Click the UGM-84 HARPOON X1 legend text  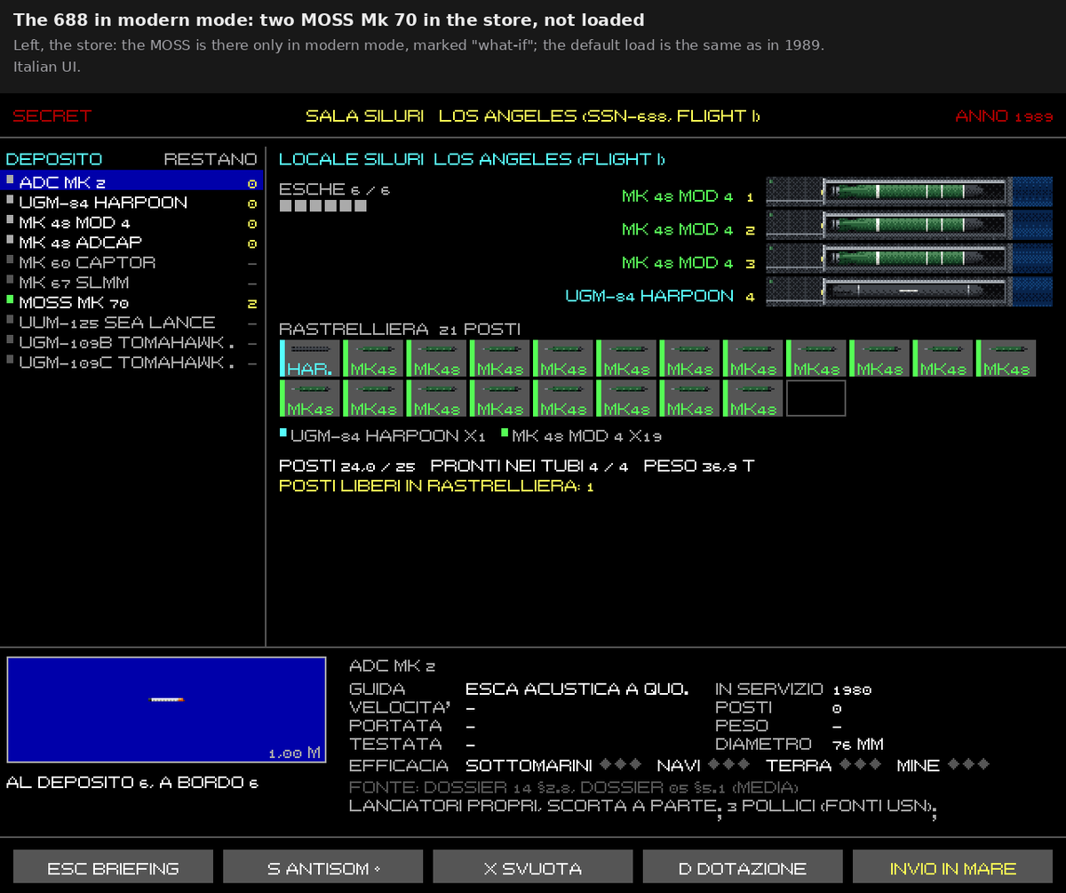coord(388,436)
